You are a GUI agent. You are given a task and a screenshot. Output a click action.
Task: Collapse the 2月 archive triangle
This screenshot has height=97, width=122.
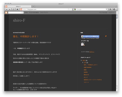83,62
